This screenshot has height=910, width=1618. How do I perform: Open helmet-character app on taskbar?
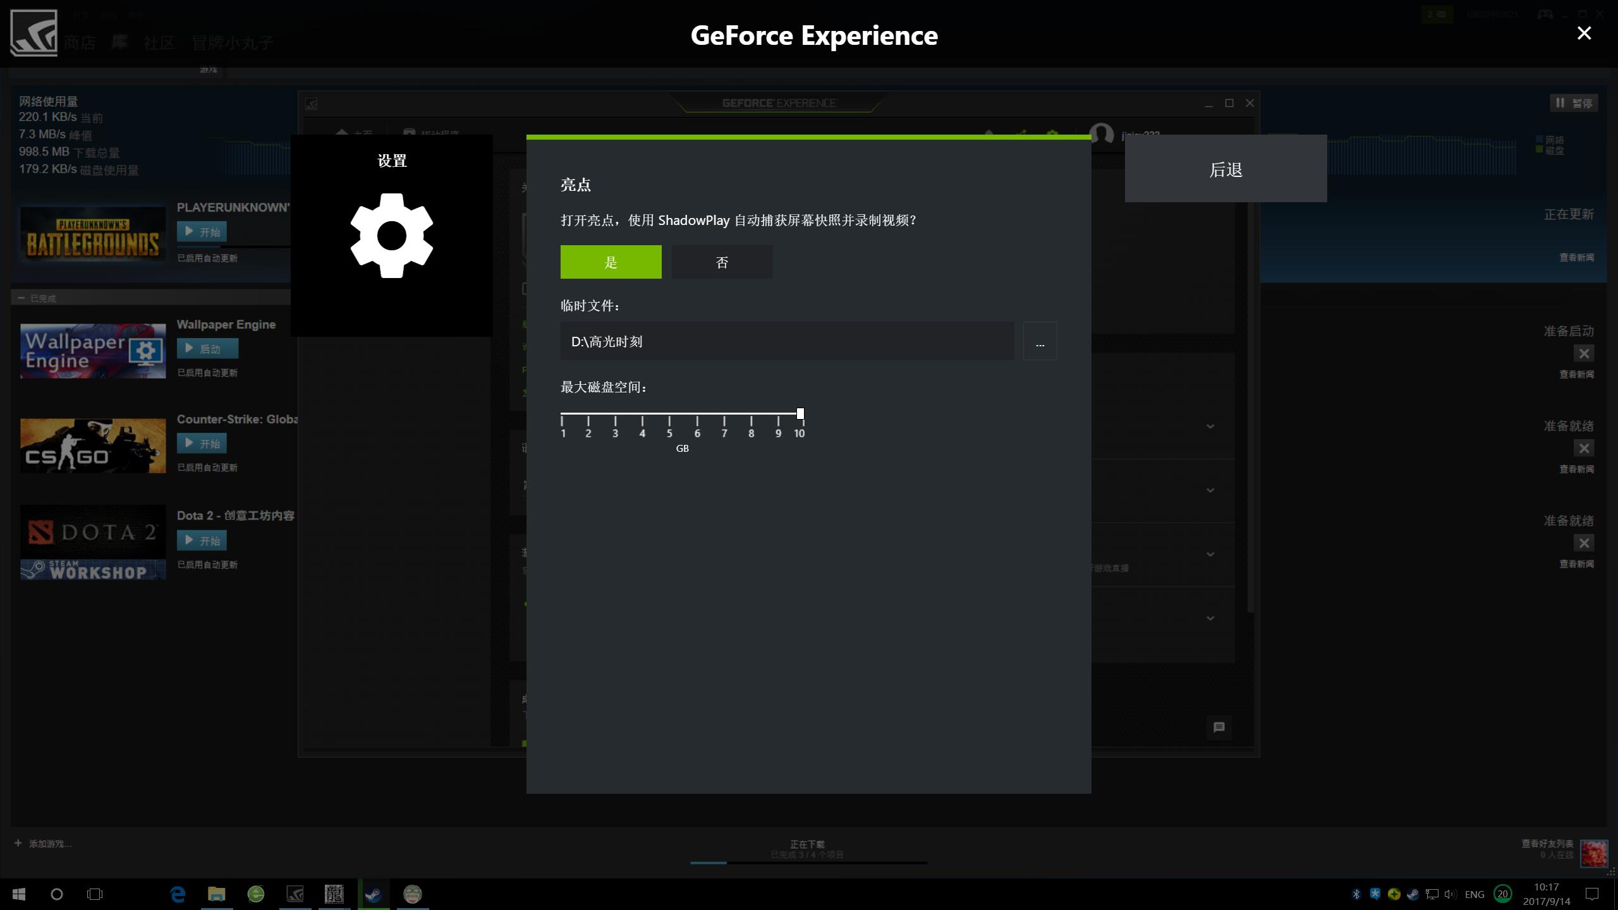click(x=413, y=894)
